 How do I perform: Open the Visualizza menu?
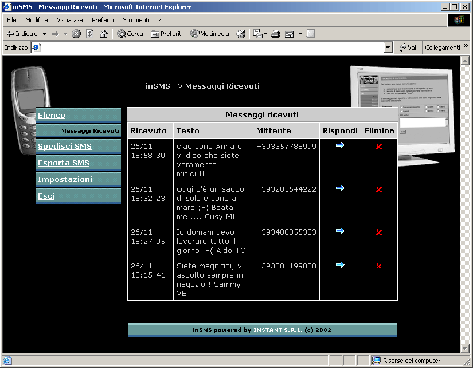pos(70,20)
